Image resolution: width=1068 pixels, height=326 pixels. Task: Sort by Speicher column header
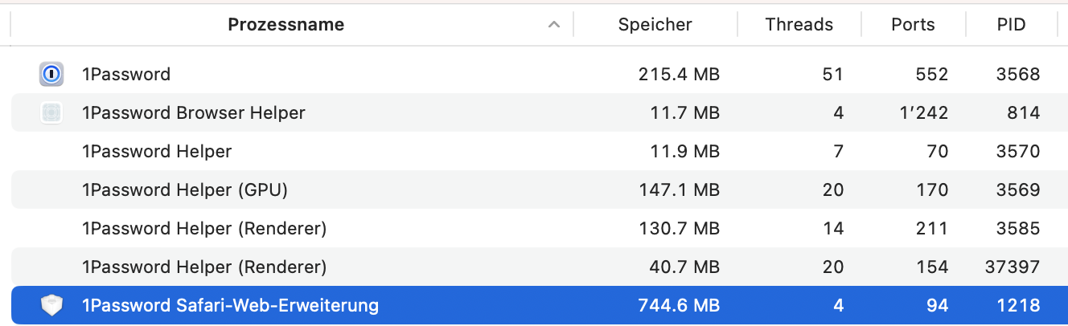coord(655,25)
